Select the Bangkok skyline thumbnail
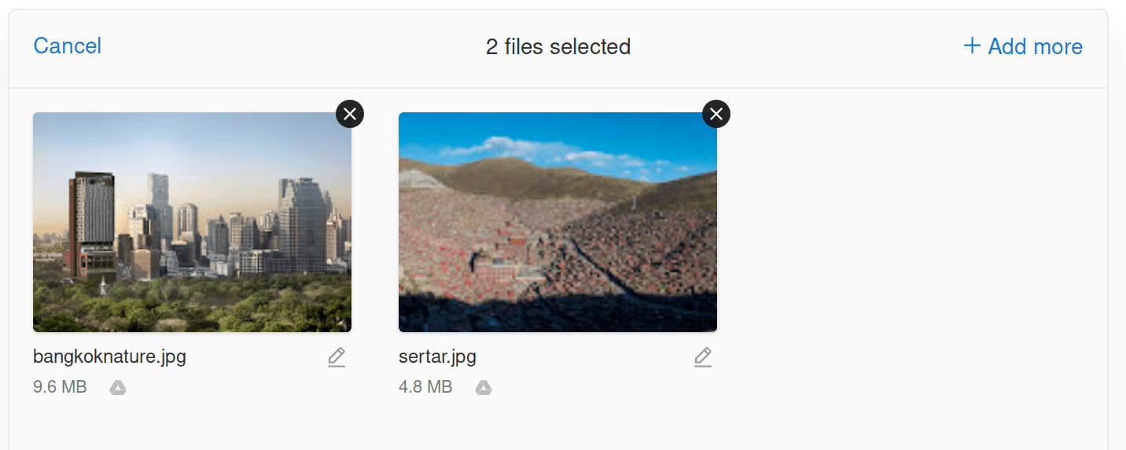The width and height of the screenshot is (1126, 450). (192, 222)
